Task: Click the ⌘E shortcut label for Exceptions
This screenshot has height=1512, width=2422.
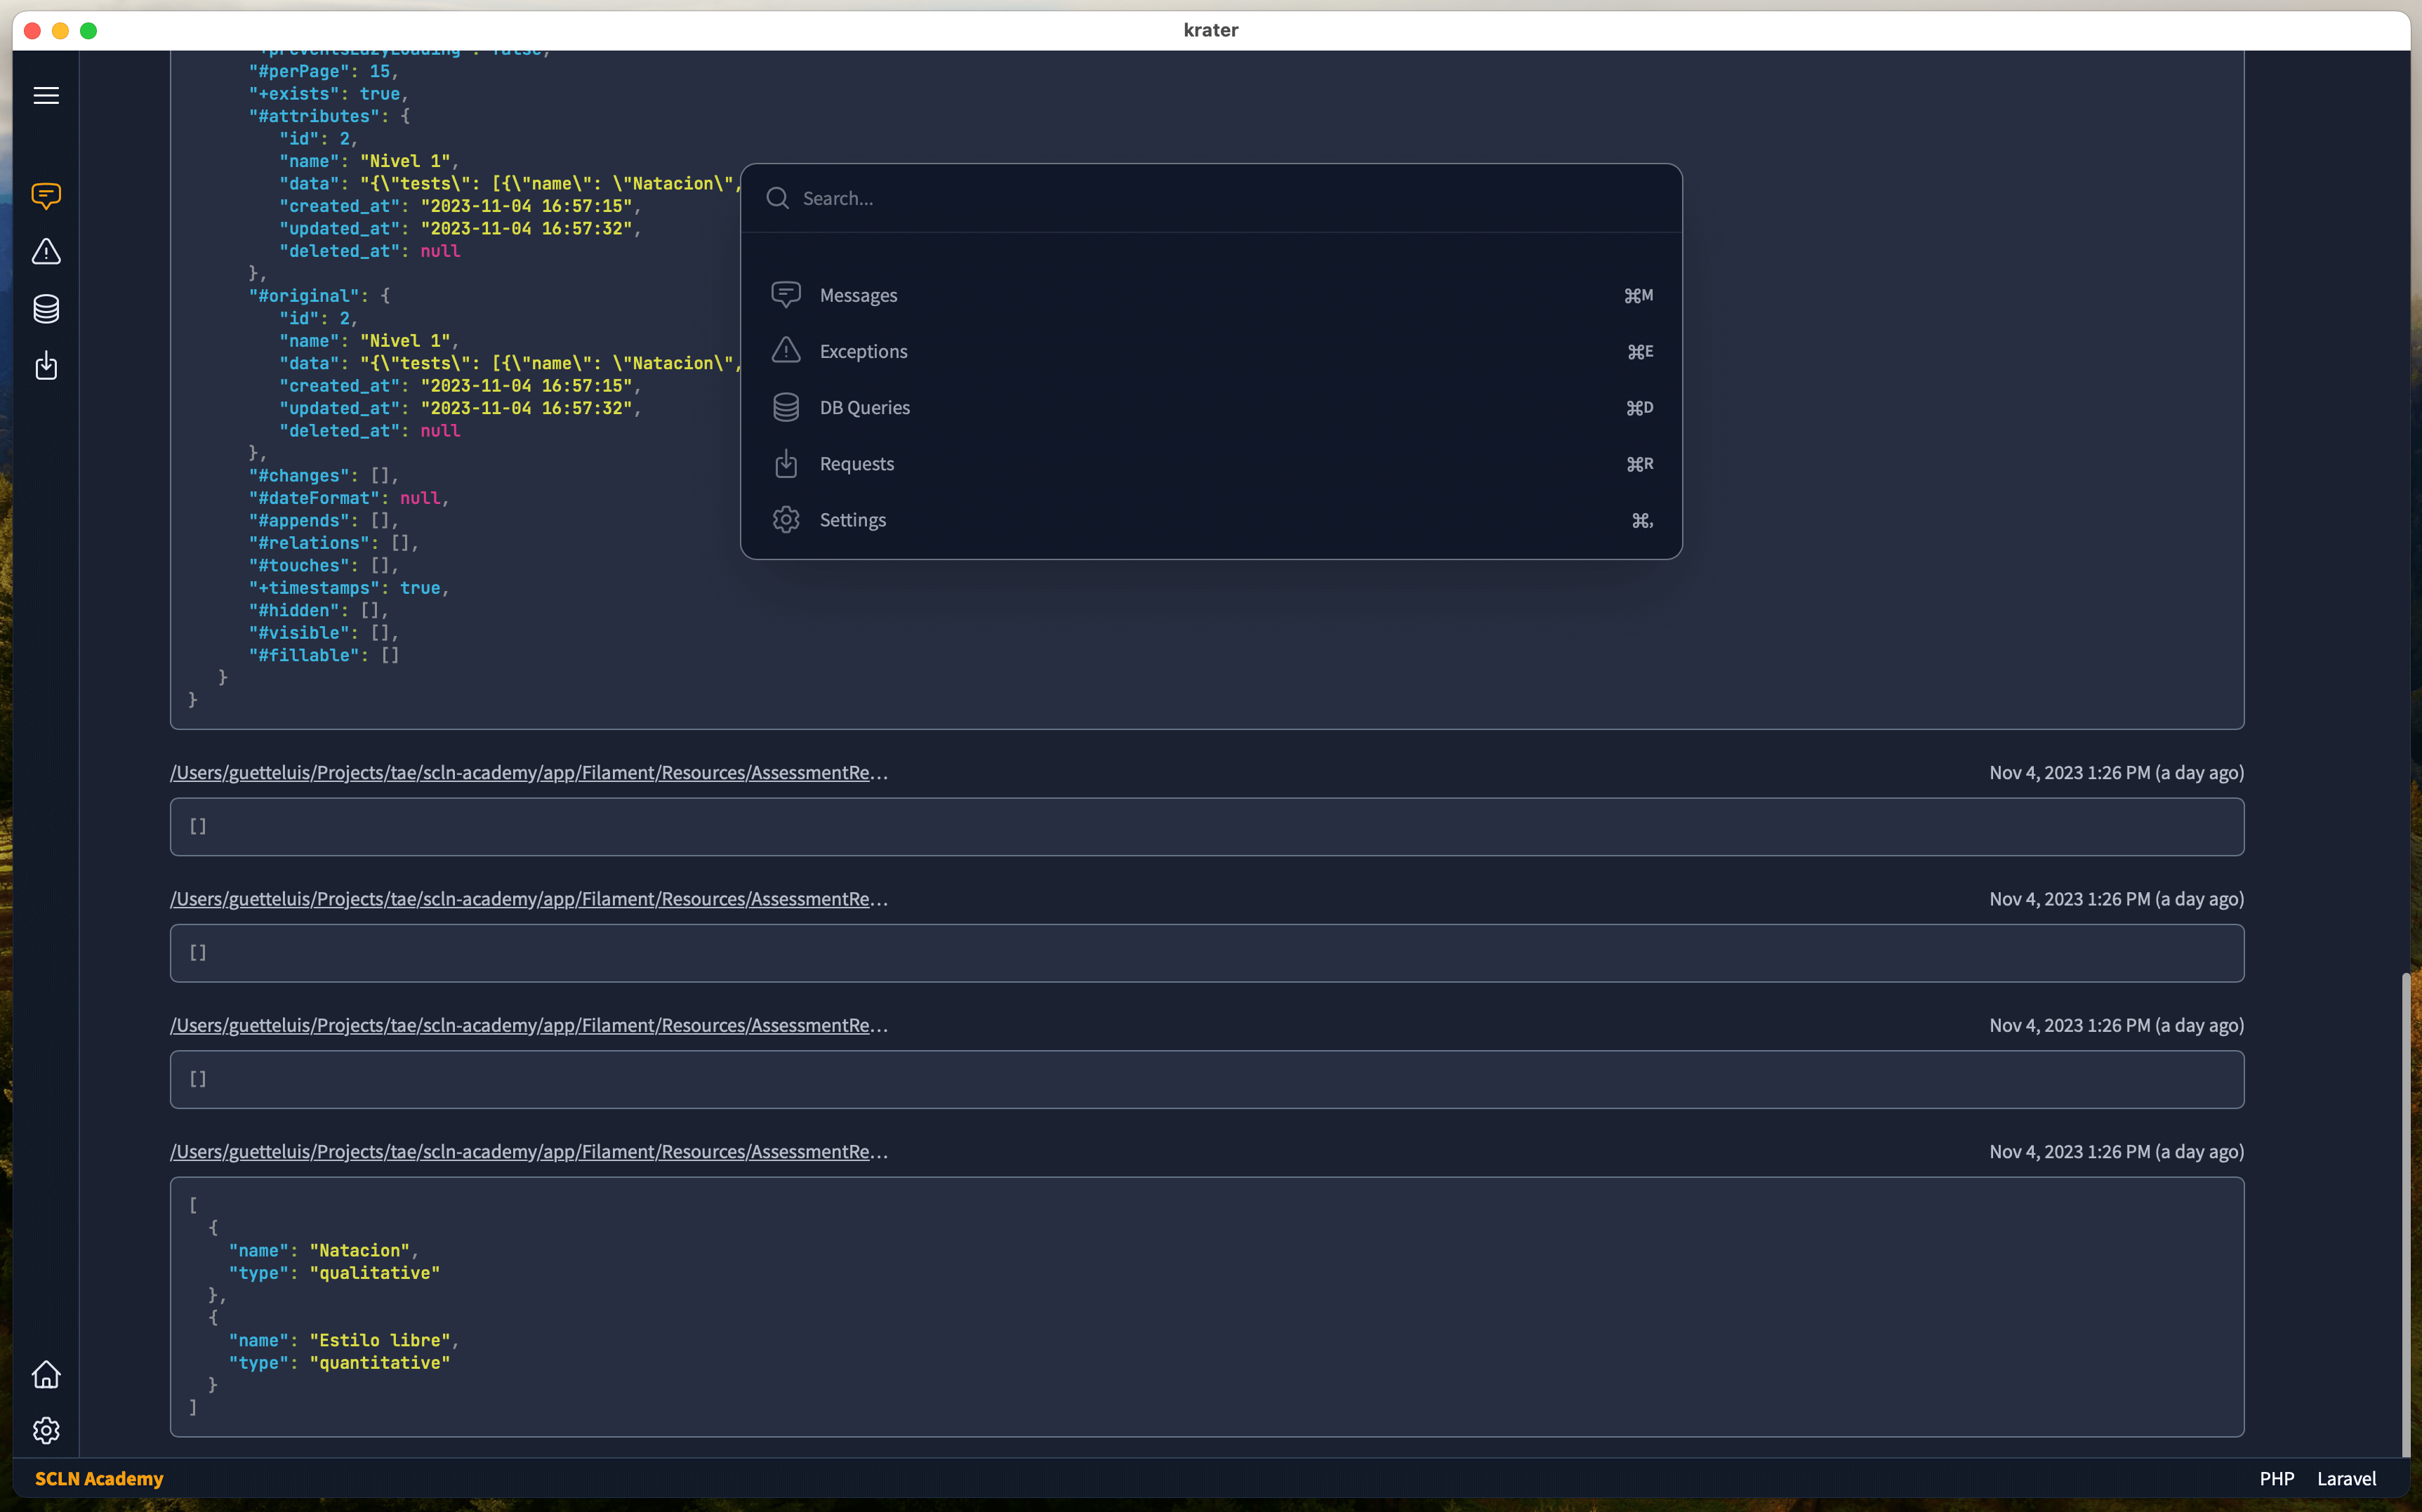Action: pos(1640,351)
